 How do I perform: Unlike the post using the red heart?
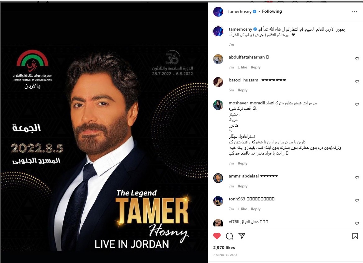point(217,236)
